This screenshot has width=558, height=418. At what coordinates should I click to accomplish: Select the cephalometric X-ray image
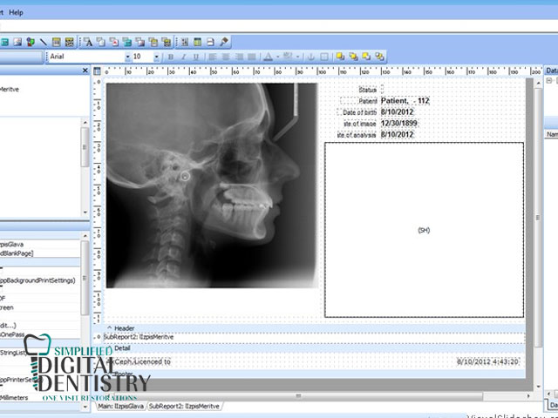pyautogui.click(x=211, y=185)
